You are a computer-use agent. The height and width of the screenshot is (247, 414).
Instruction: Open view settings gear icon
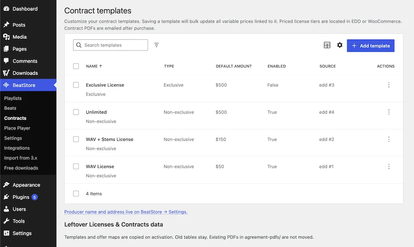pyautogui.click(x=340, y=45)
